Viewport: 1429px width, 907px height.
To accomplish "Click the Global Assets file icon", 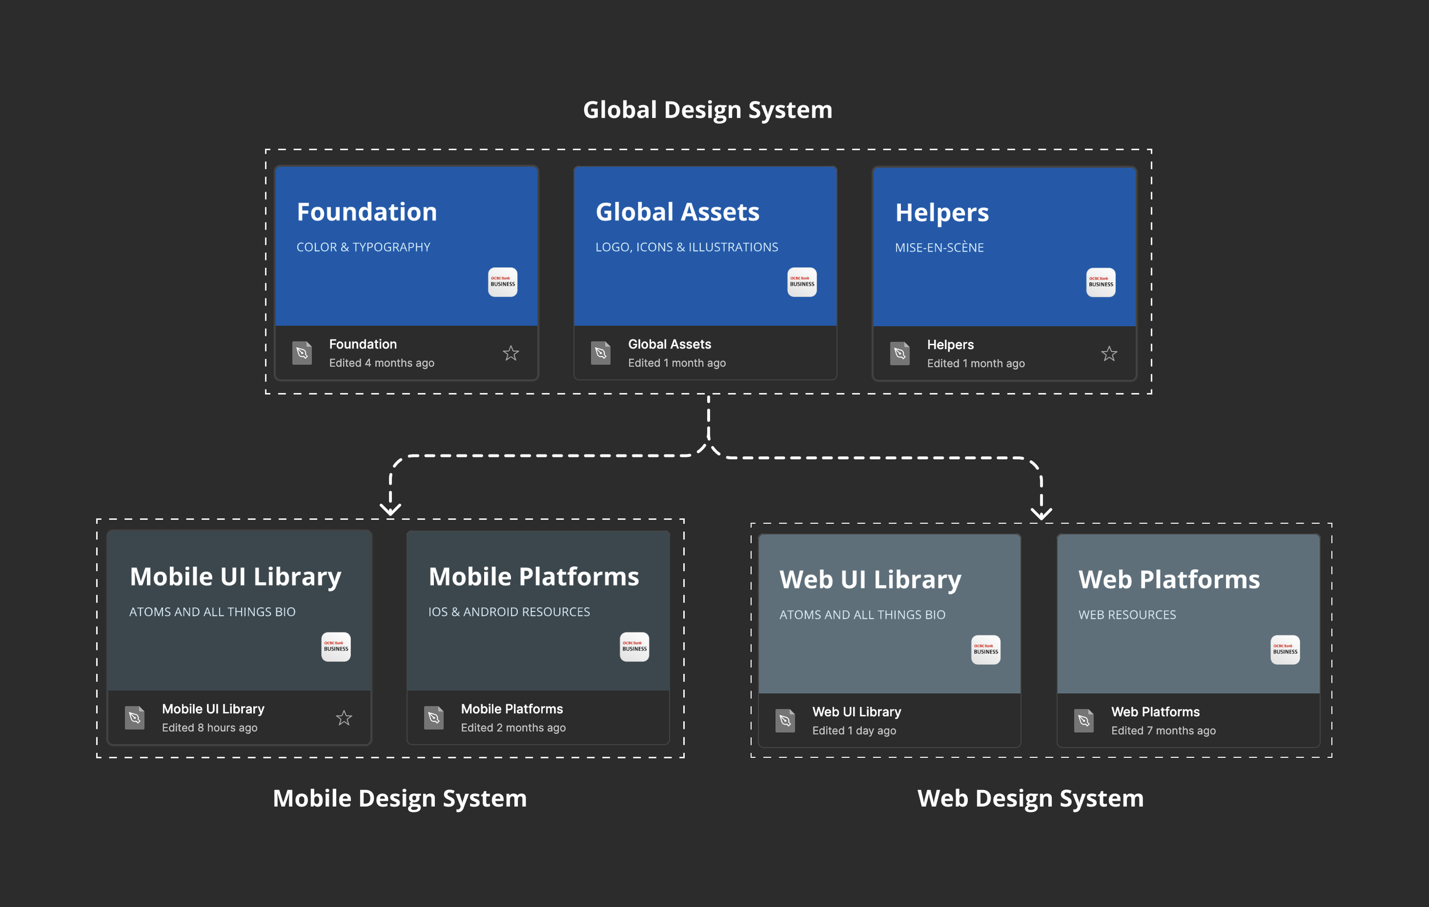I will coord(601,354).
